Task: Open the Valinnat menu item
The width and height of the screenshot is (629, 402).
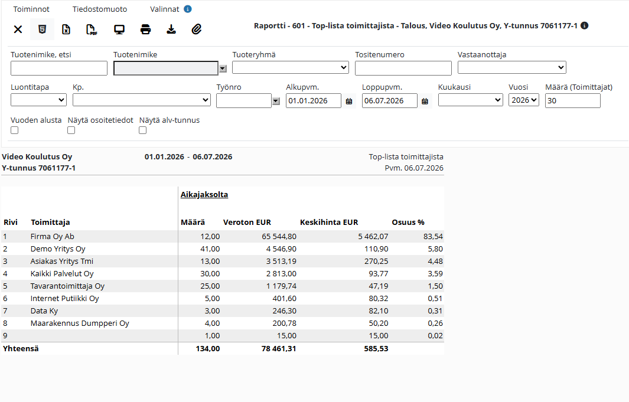Action: (164, 9)
